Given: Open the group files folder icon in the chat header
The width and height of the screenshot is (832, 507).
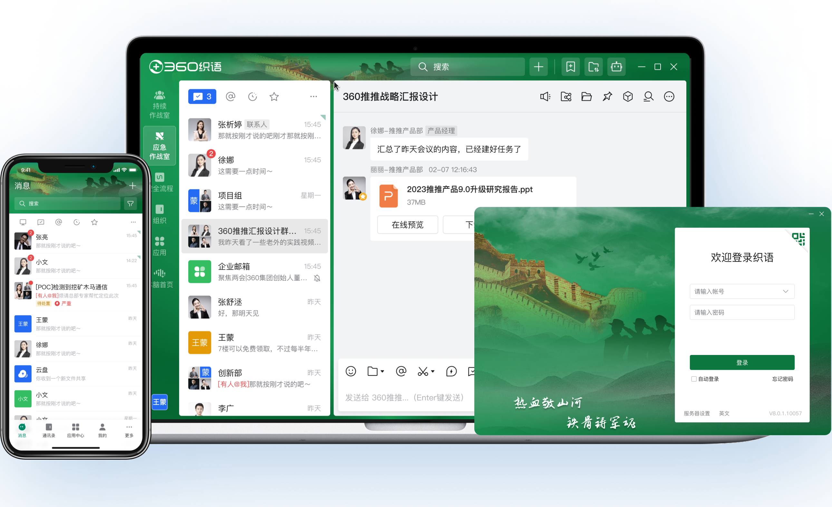Looking at the screenshot, I should point(586,97).
